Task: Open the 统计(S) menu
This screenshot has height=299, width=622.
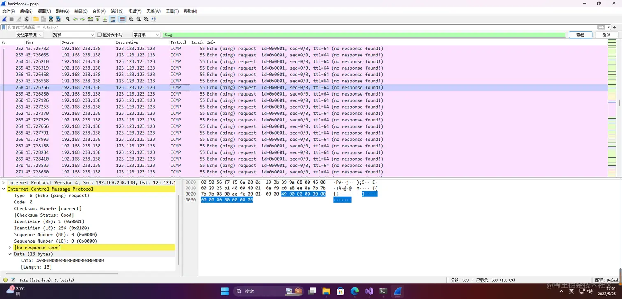Action: click(117, 11)
